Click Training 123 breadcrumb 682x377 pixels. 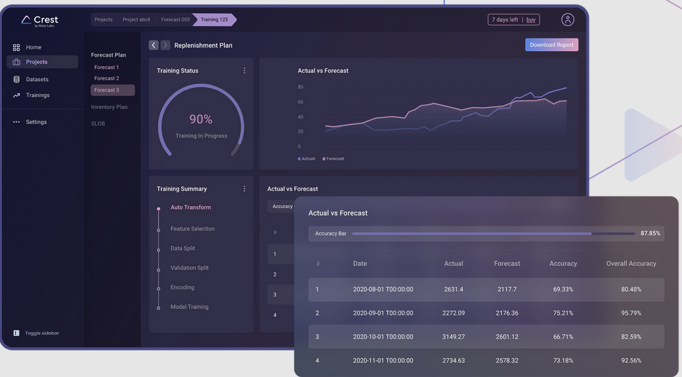(214, 20)
